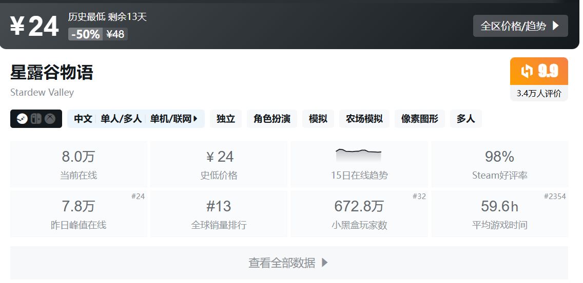Click the 昨日峰值在线 7.8万 stat card
Viewport: 583px width, 283px height.
click(79, 213)
